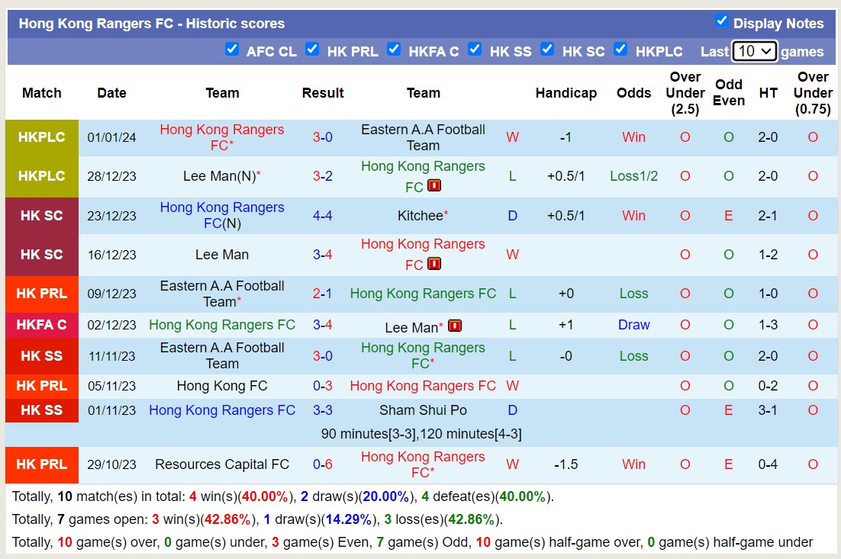The image size is (841, 559).
Task: Click Lee Man team in 16/12/23 row
Action: [x=221, y=255]
